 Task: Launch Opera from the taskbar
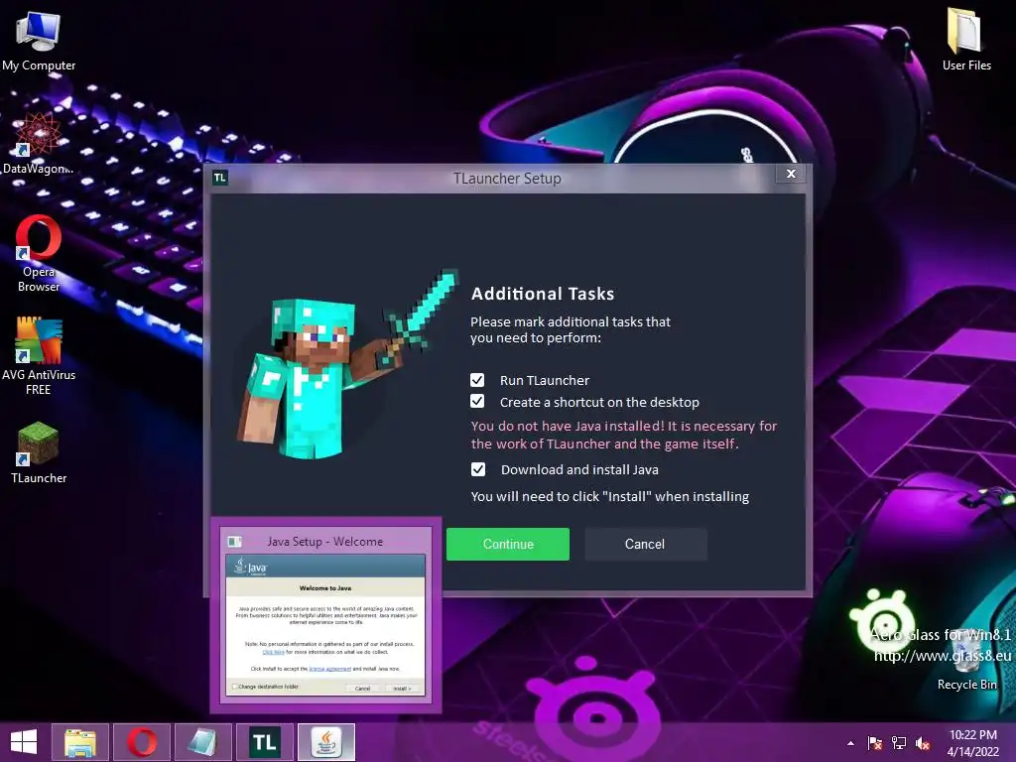click(x=142, y=742)
